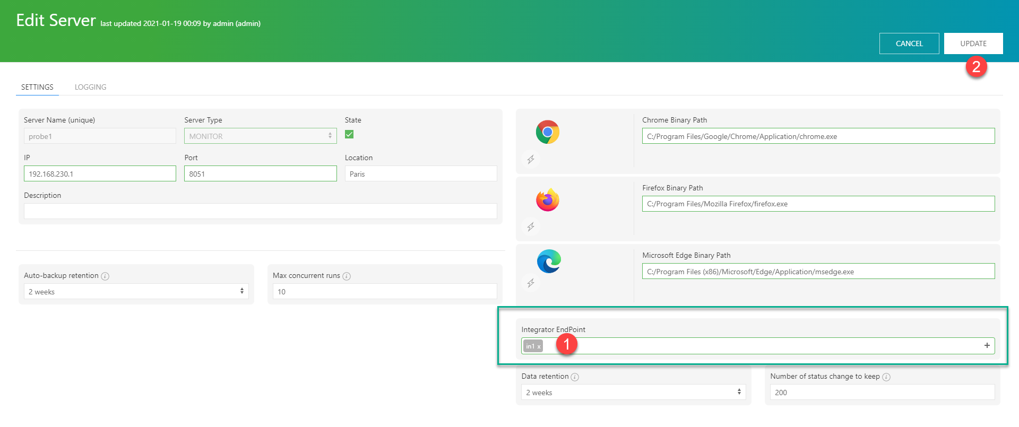
Task: Click the CANCEL button
Action: pos(909,43)
